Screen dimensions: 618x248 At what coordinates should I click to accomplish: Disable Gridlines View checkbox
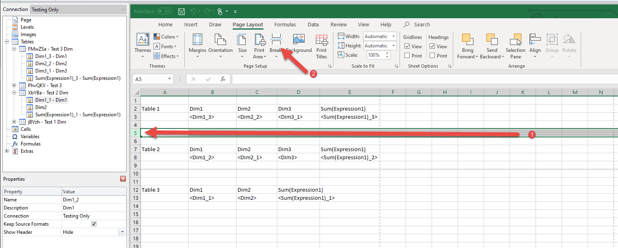click(407, 46)
